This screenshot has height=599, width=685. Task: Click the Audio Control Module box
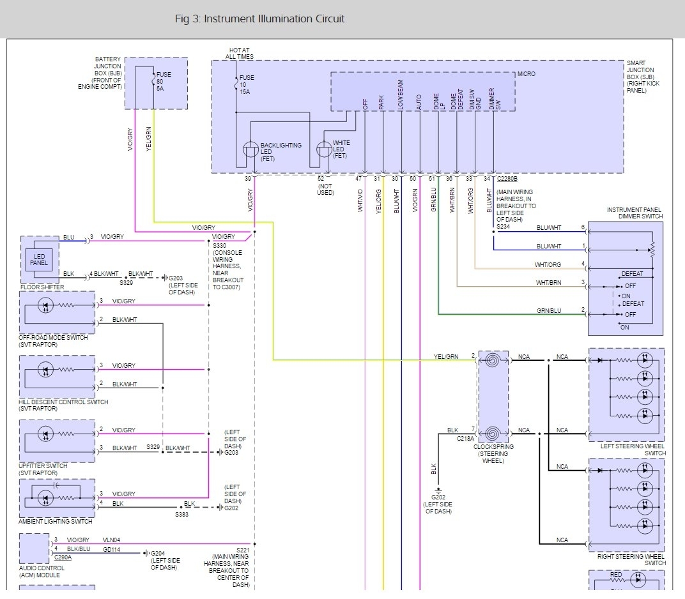click(x=34, y=548)
